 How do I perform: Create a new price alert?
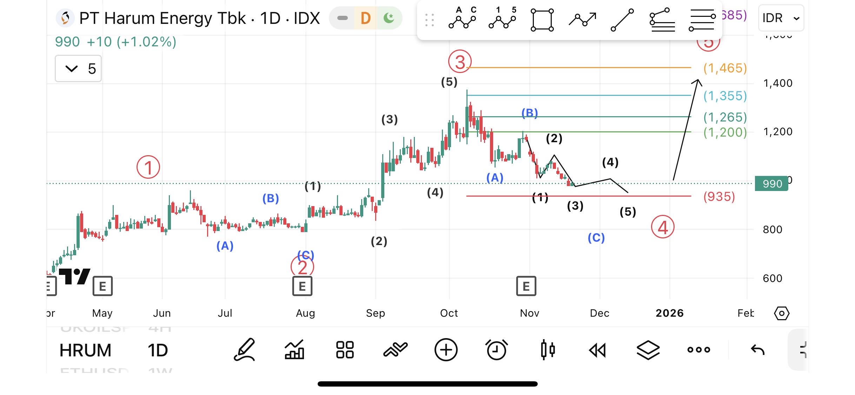tap(496, 350)
